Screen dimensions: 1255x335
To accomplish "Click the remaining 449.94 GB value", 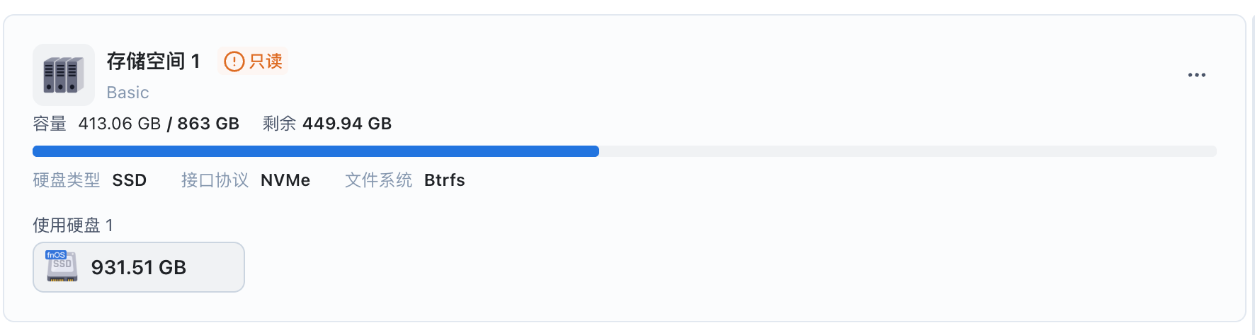I will pyautogui.click(x=347, y=124).
